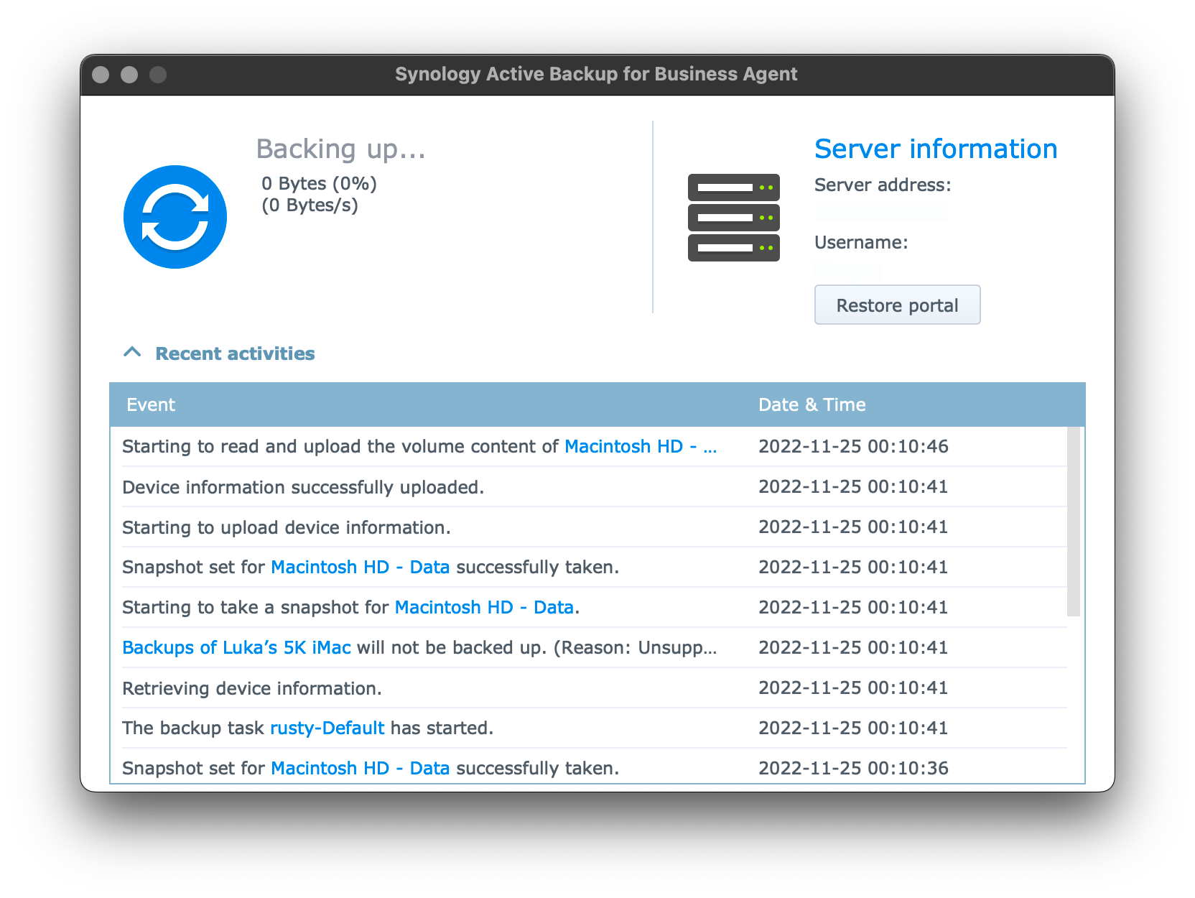Open the Backups of Luka's 5K iMac link
Screen dimensions: 1195x898
(236, 647)
